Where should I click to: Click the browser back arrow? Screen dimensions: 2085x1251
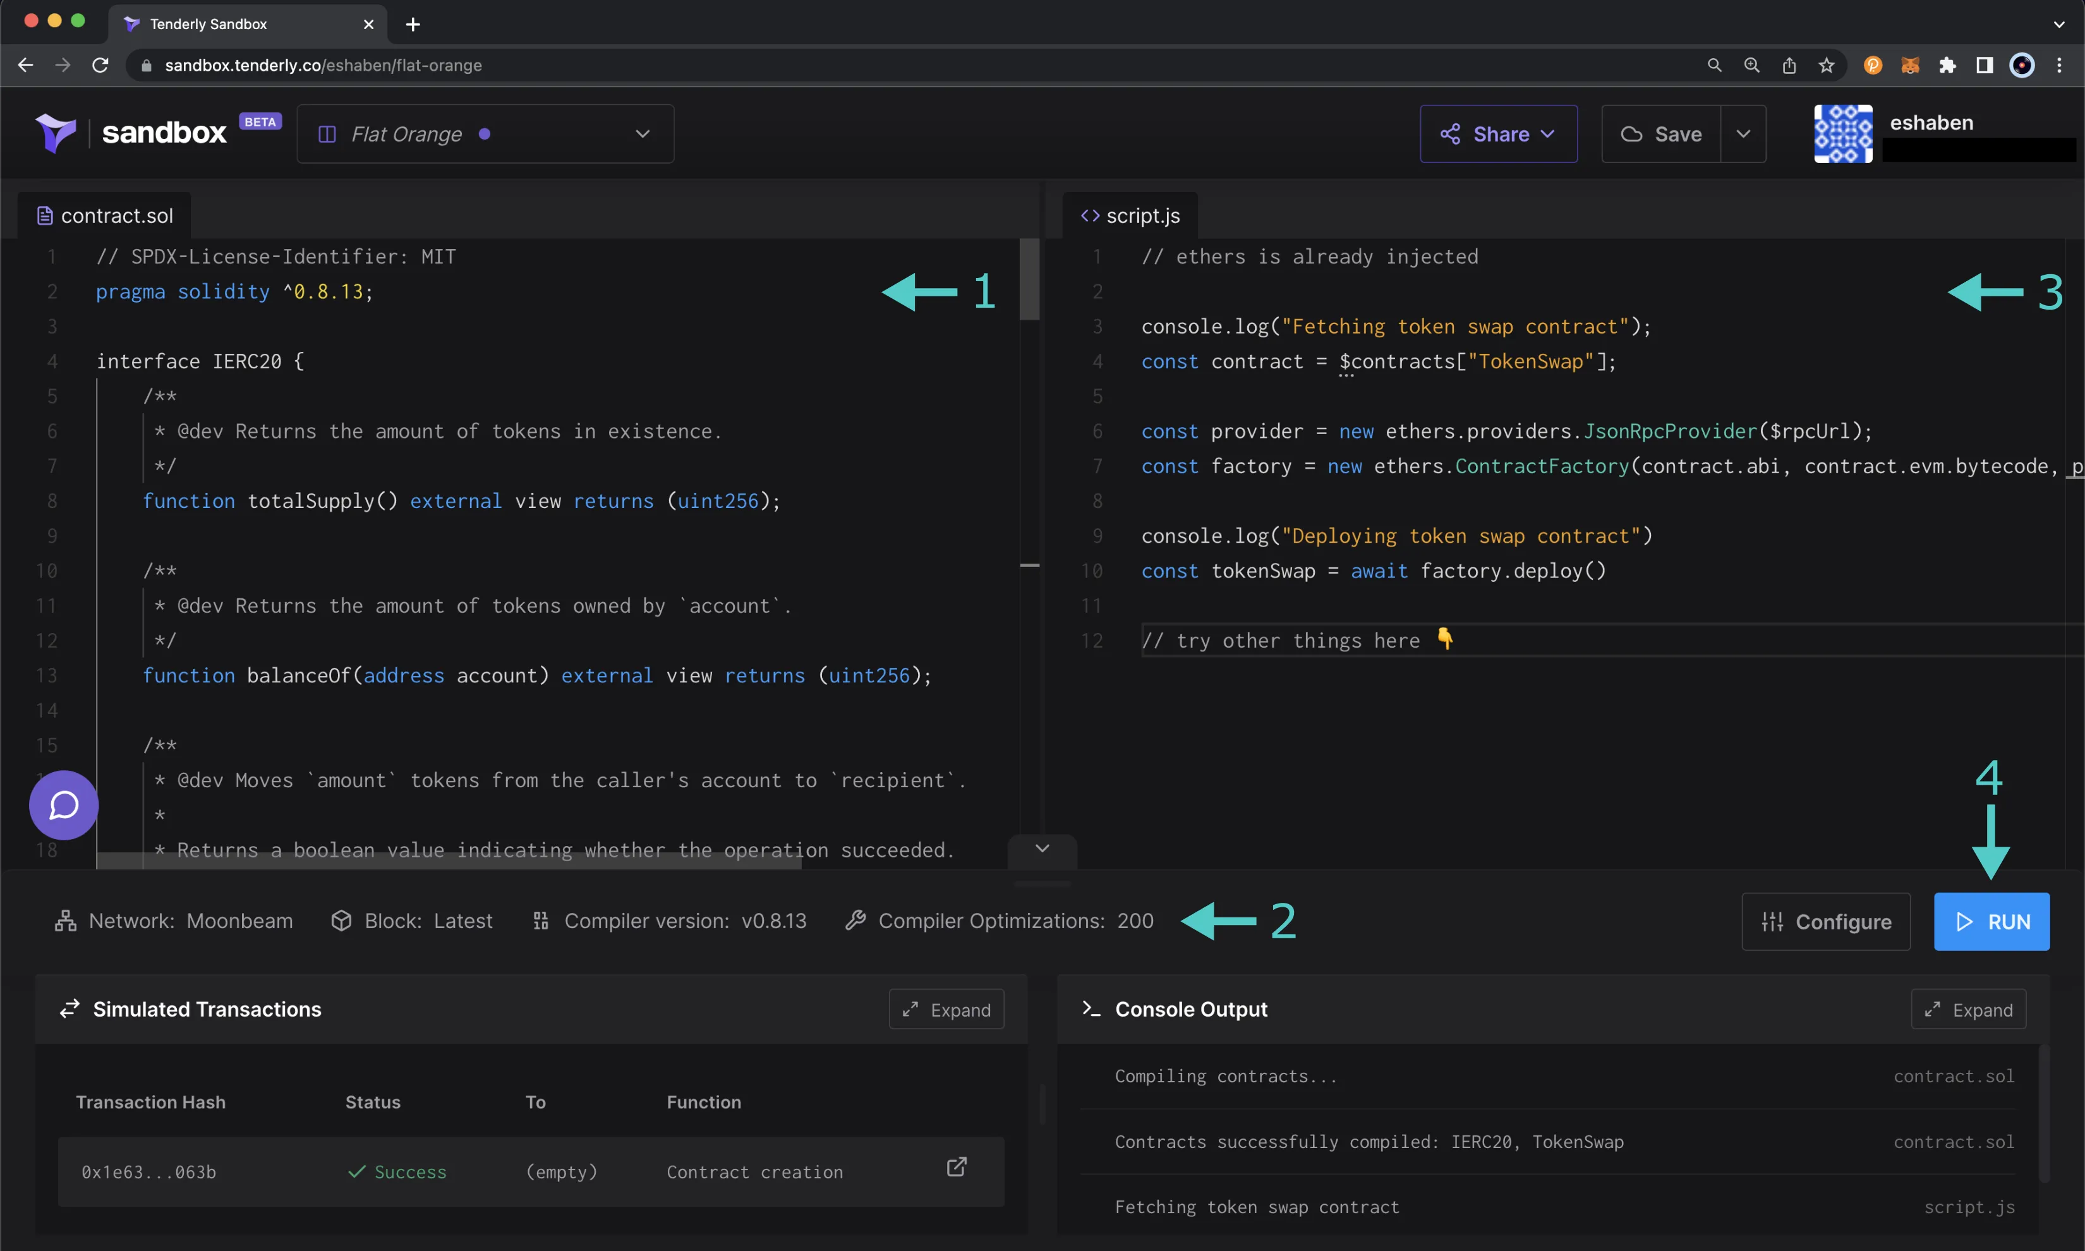pyautogui.click(x=25, y=65)
